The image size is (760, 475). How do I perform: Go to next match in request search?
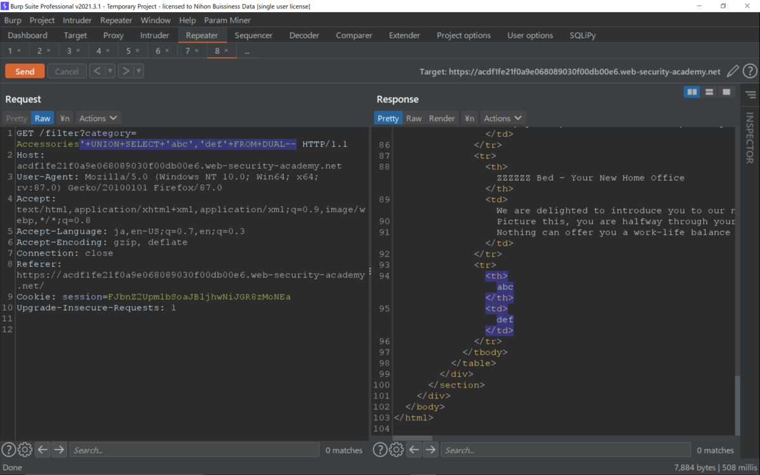[59, 450]
